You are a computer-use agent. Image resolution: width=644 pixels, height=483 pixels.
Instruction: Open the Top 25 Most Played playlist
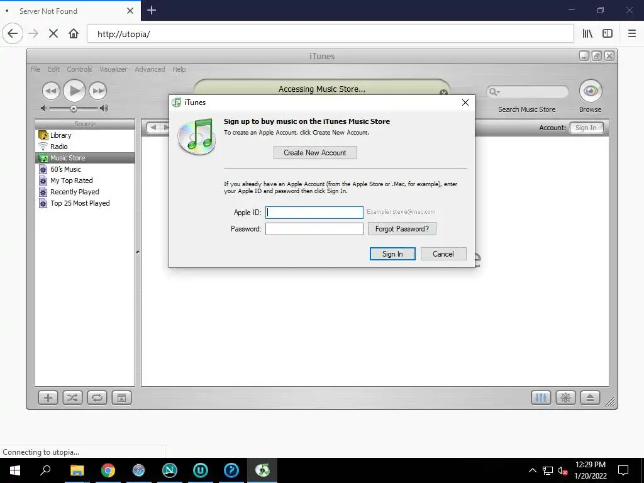85,203
